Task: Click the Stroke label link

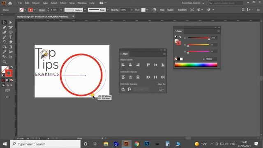Action: coord(42,10)
